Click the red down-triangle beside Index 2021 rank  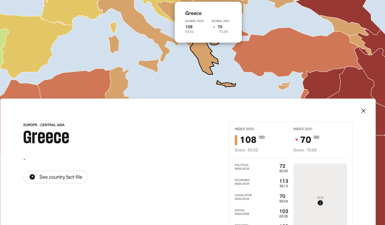tap(297, 140)
